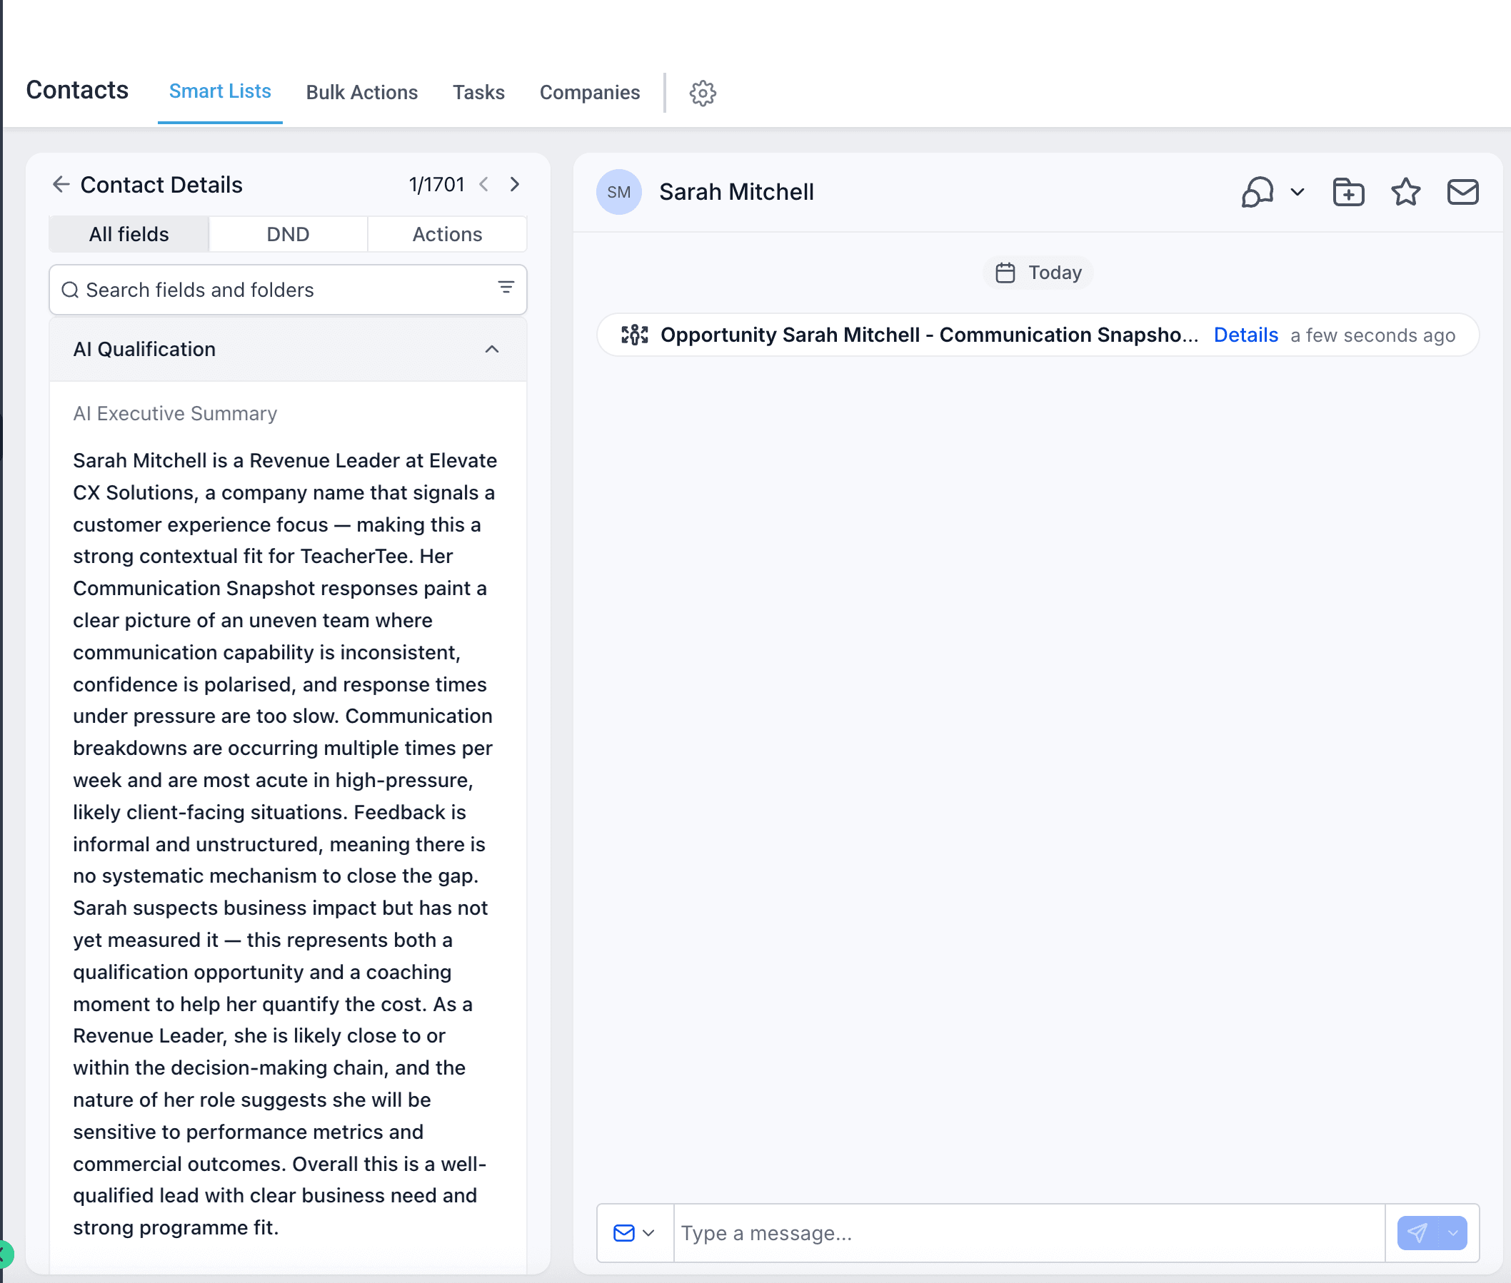Screen dimensions: 1511x1283
Task: Switch to the DND tab
Action: point(288,234)
